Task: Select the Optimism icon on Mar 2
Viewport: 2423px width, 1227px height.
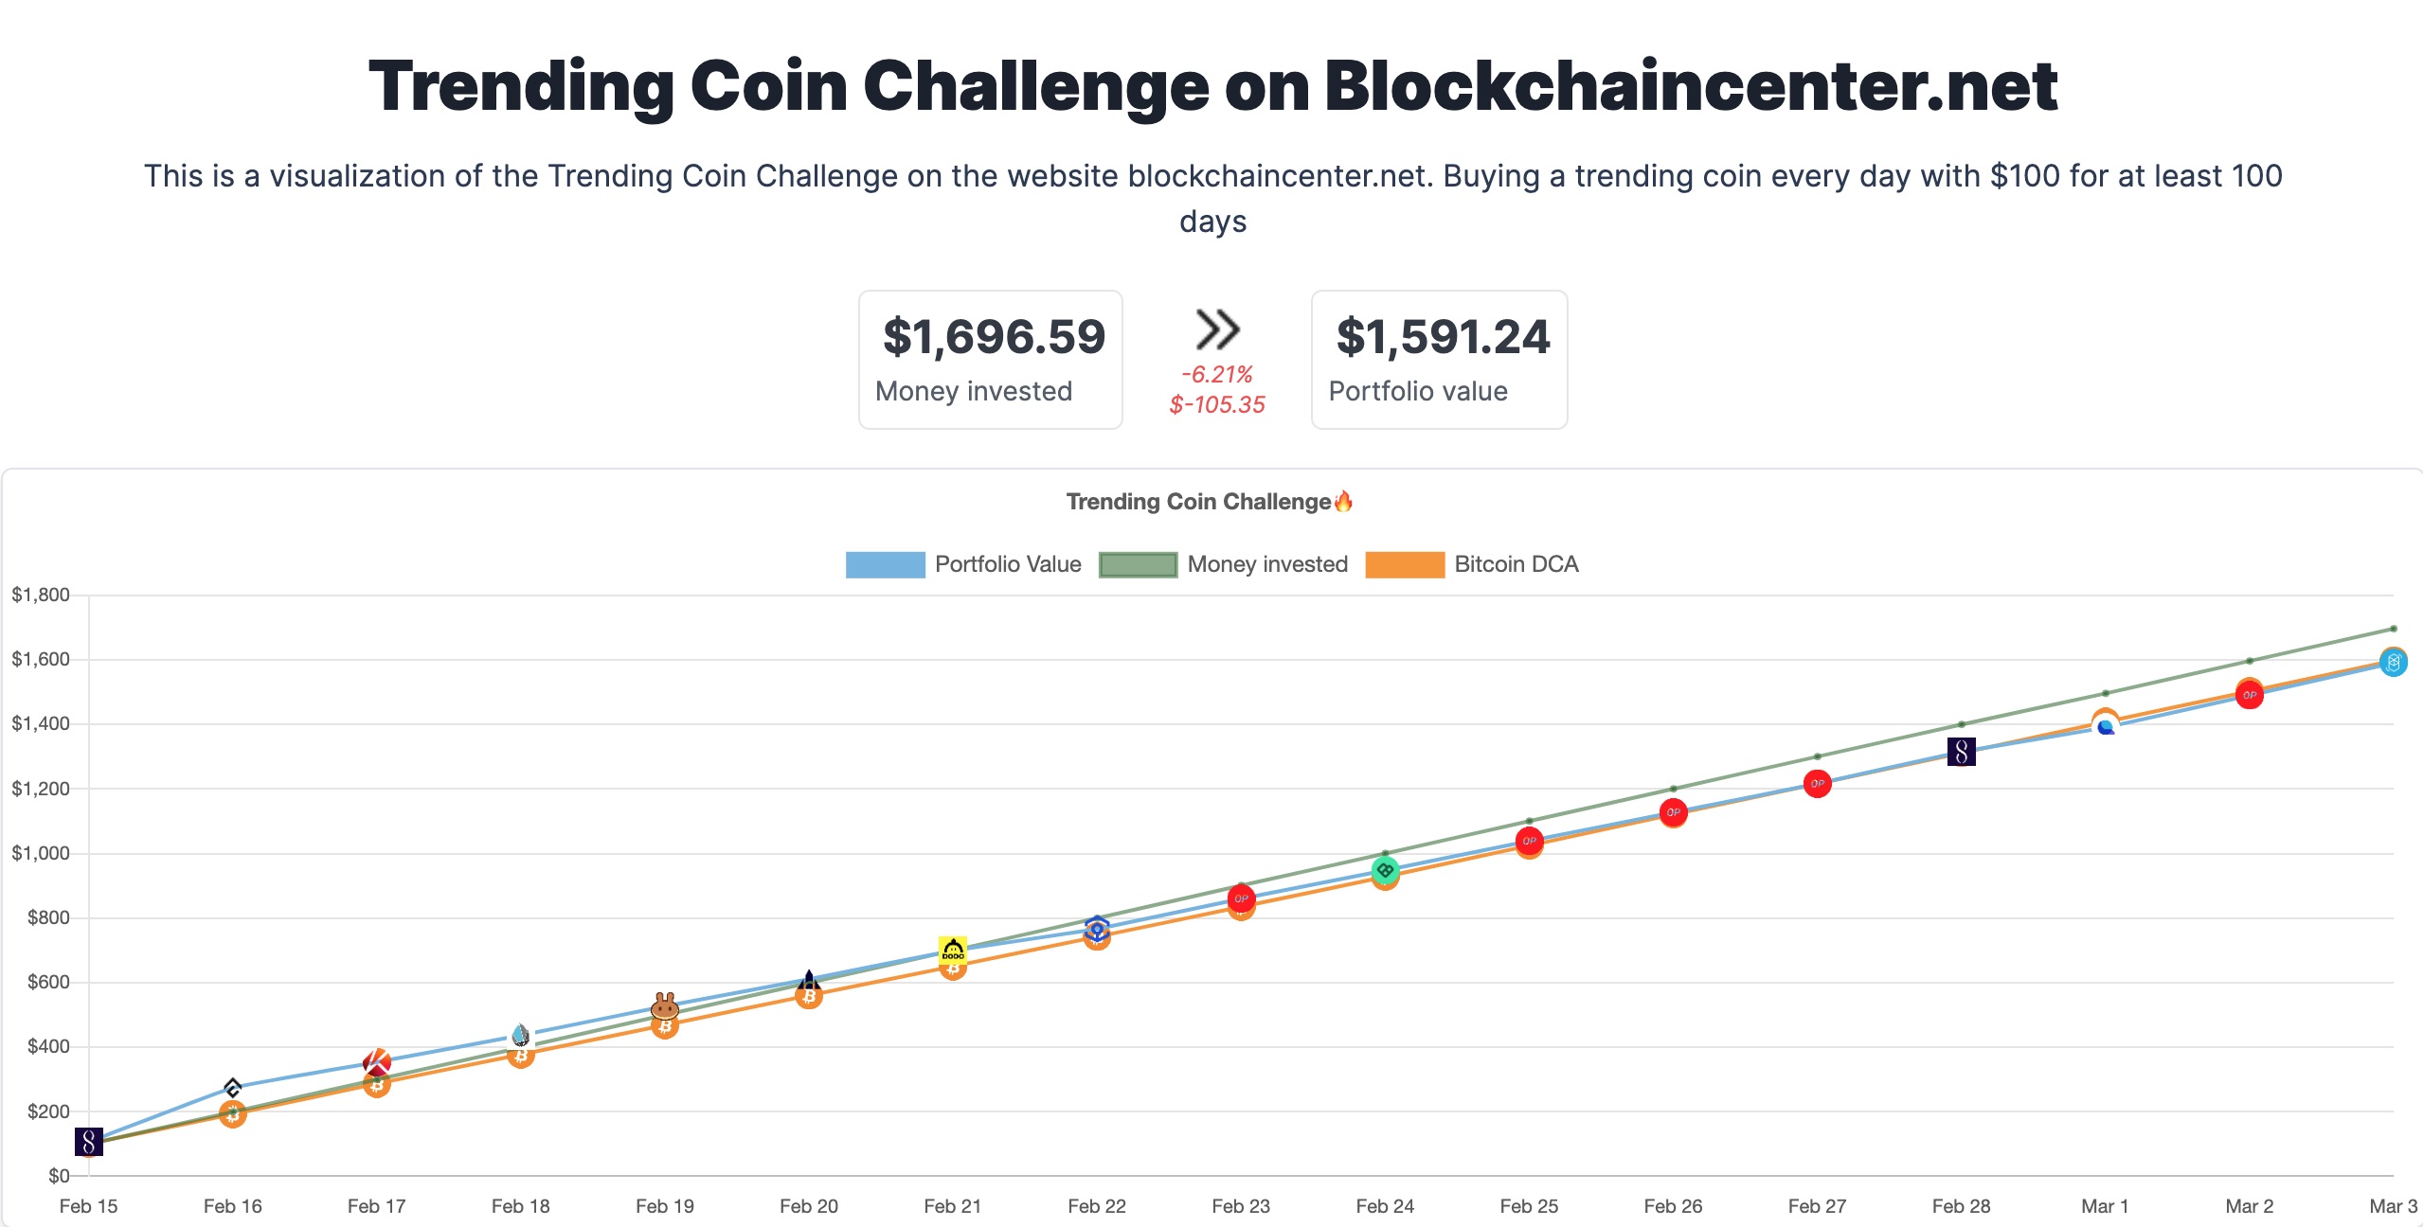Action: pos(2249,695)
